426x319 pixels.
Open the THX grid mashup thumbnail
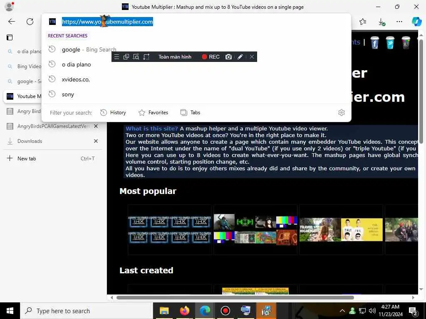pos(170,229)
